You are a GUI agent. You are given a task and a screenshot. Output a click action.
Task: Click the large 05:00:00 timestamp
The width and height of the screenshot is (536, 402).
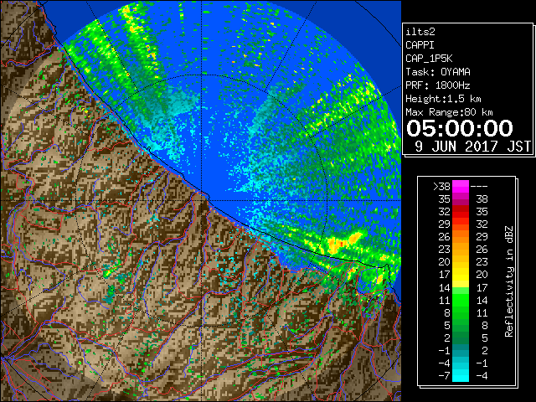point(460,128)
